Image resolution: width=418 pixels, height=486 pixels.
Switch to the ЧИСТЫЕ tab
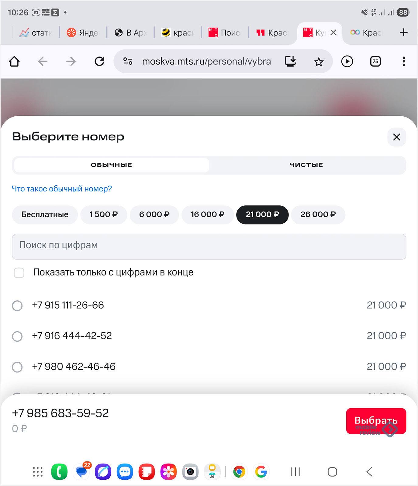(306, 165)
